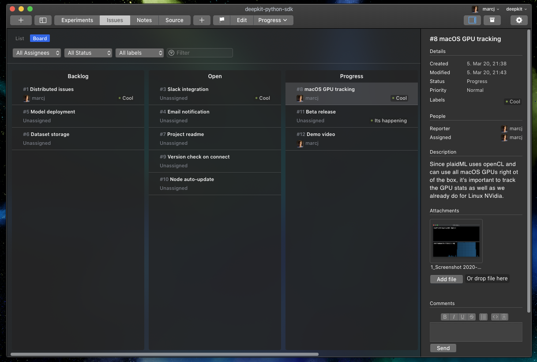The width and height of the screenshot is (537, 362).
Task: Switch to List view
Action: point(20,38)
